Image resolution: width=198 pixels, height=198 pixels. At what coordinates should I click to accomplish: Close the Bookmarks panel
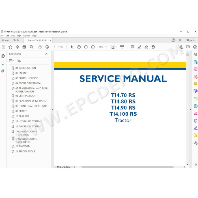click(x=46, y=54)
